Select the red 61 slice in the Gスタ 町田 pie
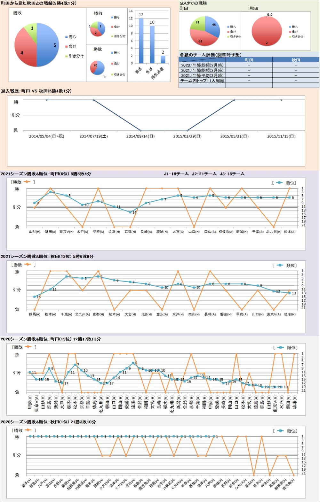Viewport: 320px width, 502px height. (202, 39)
